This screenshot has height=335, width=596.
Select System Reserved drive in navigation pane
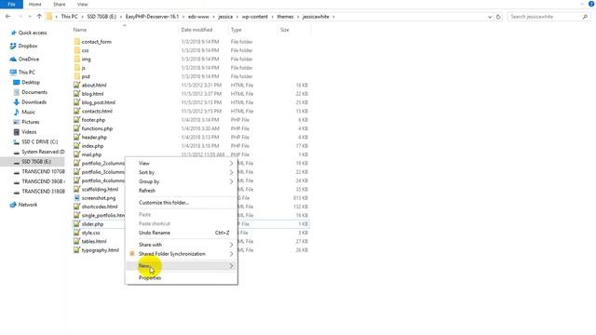(43, 152)
